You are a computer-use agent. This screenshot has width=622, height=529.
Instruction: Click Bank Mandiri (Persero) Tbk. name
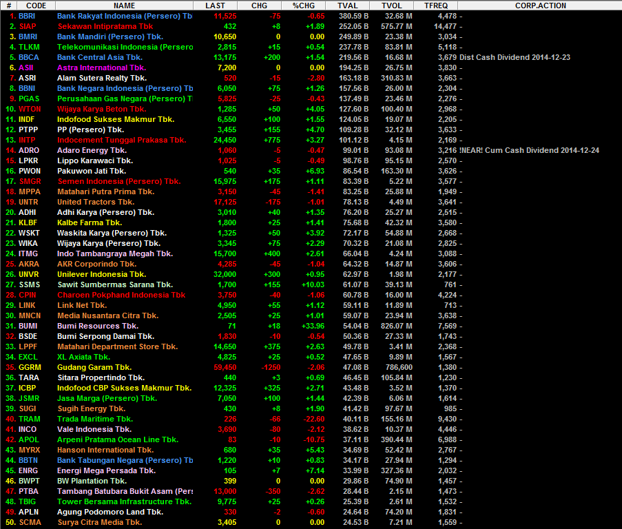(110, 37)
